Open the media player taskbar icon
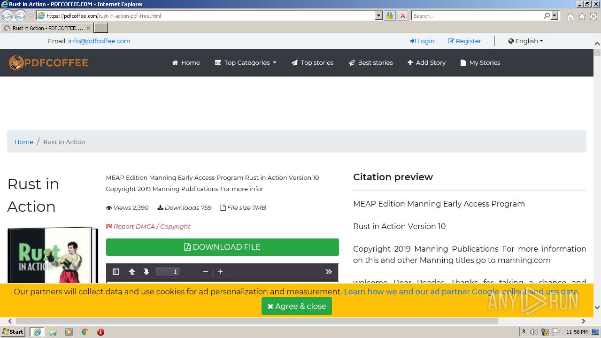 [x=69, y=332]
